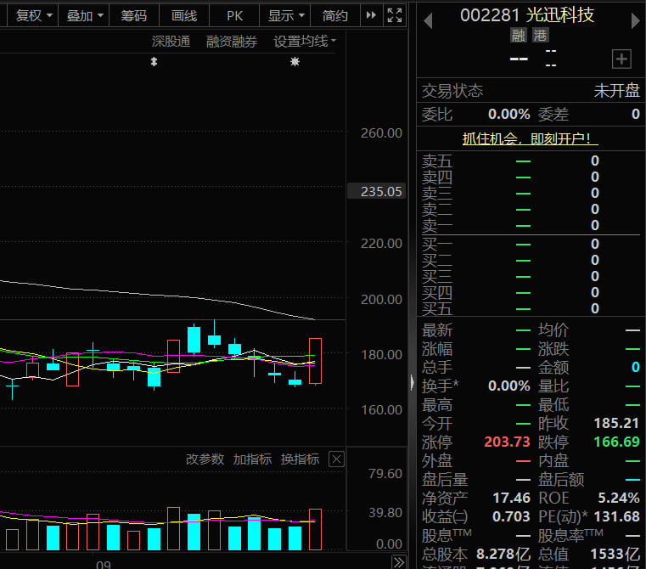Image resolution: width=646 pixels, height=569 pixels.
Task: Go to next stock arrow
Action: [x=635, y=20]
